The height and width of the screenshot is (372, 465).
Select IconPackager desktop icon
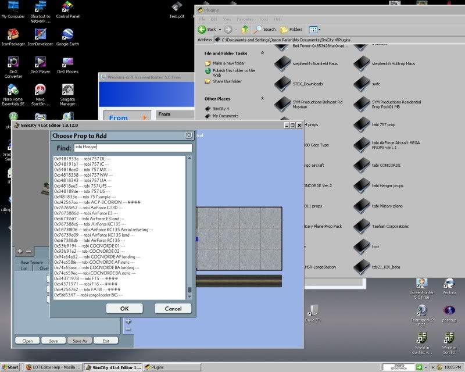tap(13, 37)
